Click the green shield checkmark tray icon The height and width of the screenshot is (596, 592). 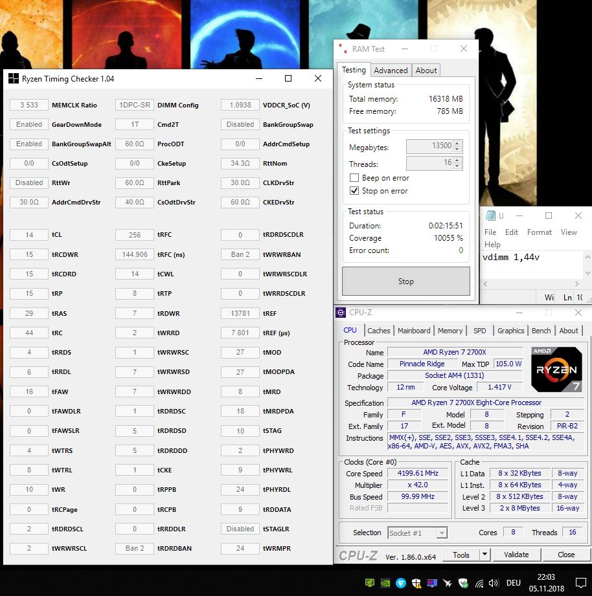click(x=463, y=582)
